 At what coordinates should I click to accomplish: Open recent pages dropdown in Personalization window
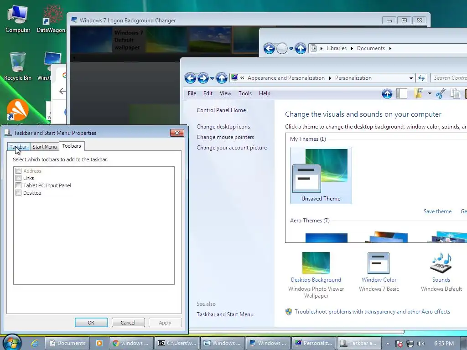[212, 78]
